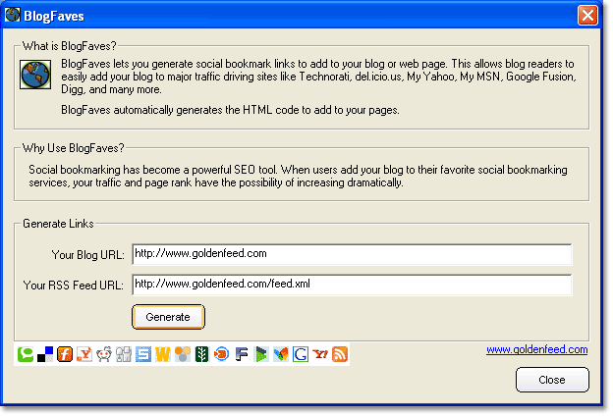Click the 'Social bookmarking has become' paragraph
The height and width of the screenshot is (416, 613).
(298, 177)
